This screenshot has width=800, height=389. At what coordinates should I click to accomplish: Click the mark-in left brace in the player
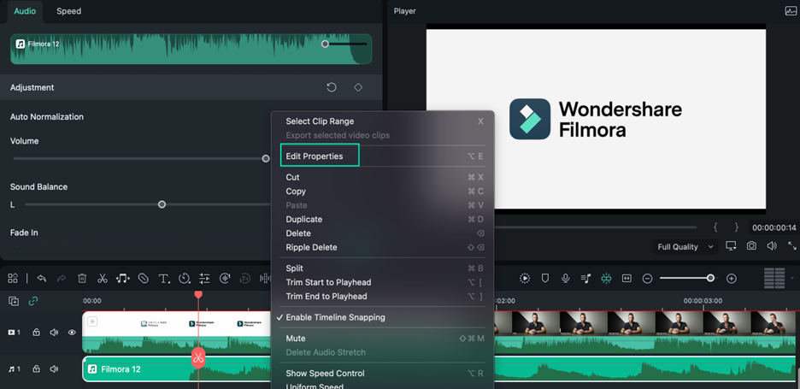coord(716,227)
